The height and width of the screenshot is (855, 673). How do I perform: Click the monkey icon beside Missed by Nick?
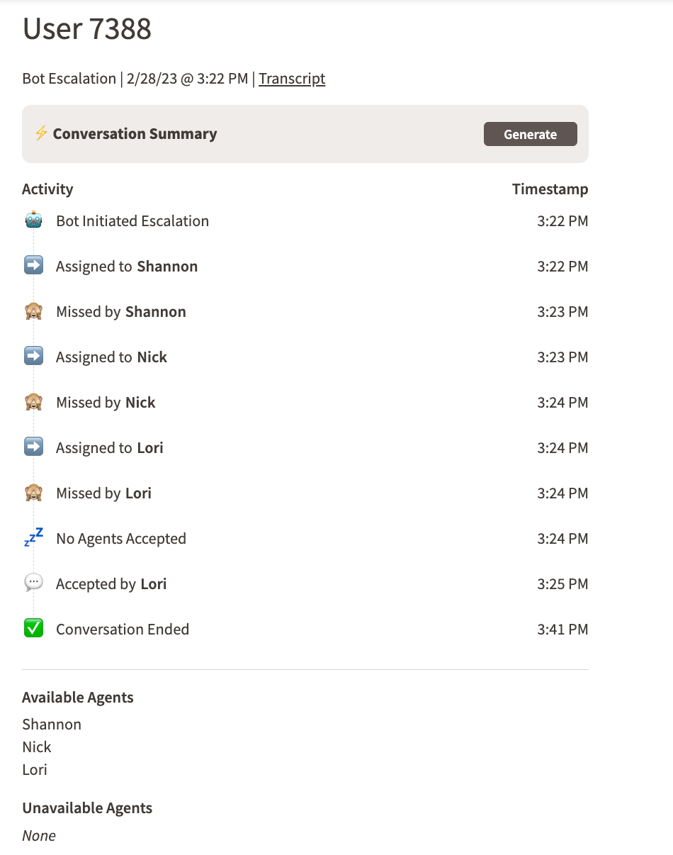(x=33, y=403)
